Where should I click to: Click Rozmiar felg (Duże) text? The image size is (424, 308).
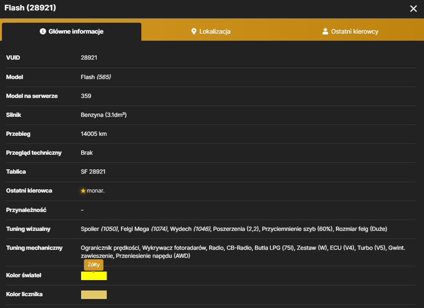coord(361,229)
